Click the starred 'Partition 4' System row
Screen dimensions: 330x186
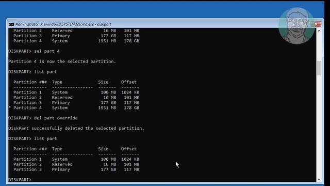tap(74, 108)
